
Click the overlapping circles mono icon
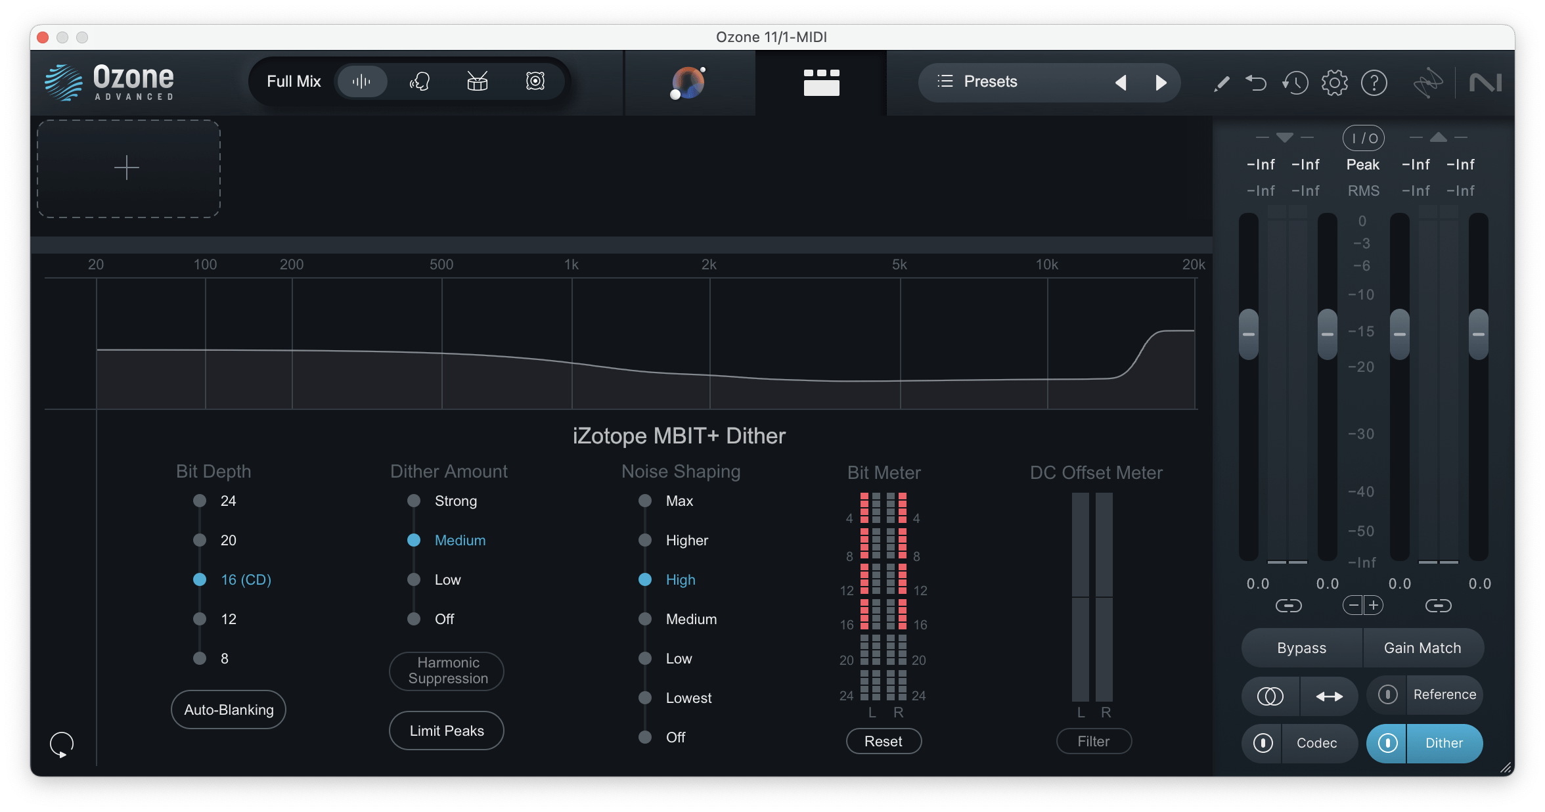tap(1270, 696)
